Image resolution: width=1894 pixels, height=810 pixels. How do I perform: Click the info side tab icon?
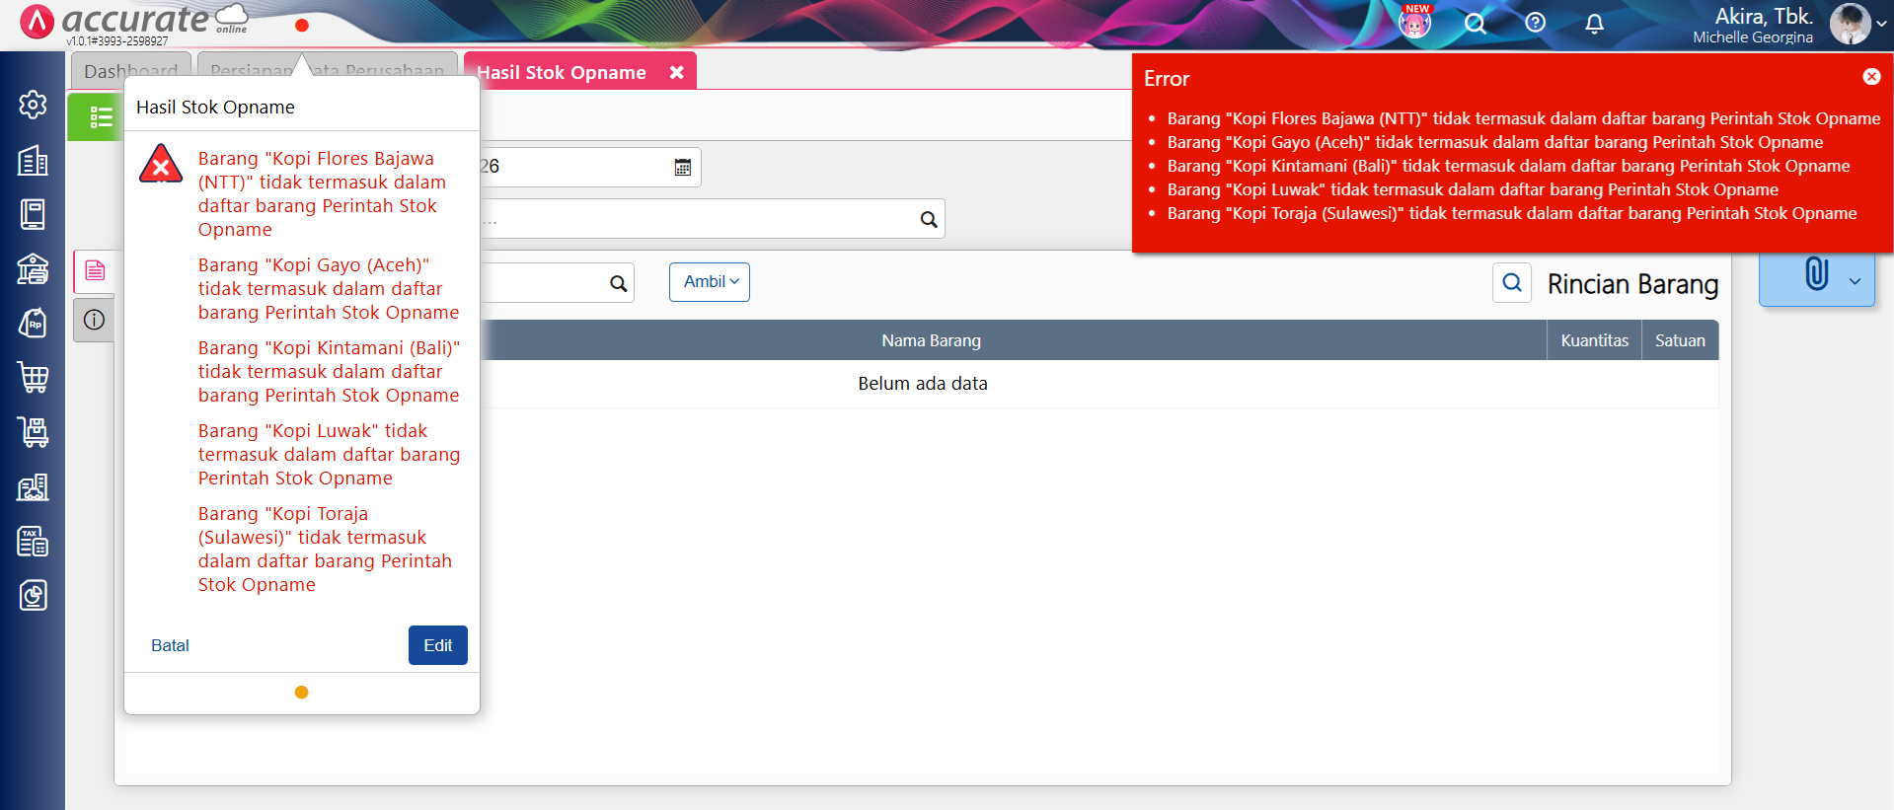[x=95, y=320]
